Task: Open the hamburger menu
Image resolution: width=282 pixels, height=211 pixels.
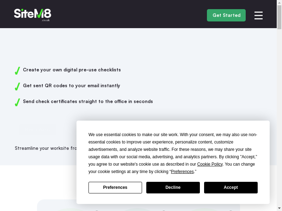Action: (x=258, y=15)
